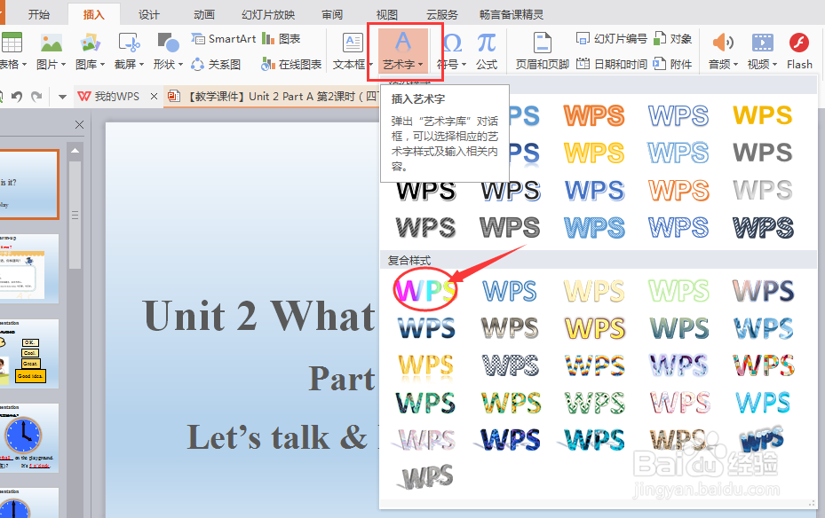Select the slide thumbnail with OK Cool labels

[29, 354]
